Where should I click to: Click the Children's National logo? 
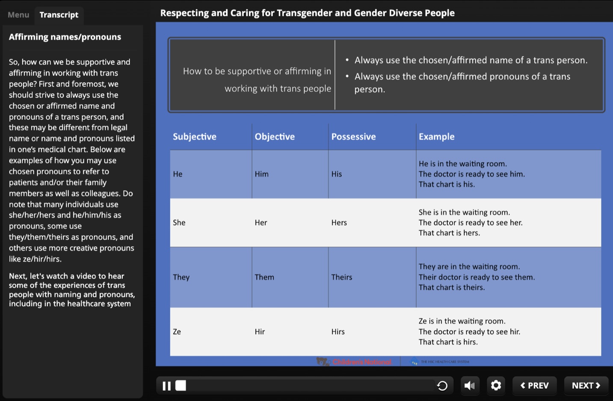[x=354, y=362]
